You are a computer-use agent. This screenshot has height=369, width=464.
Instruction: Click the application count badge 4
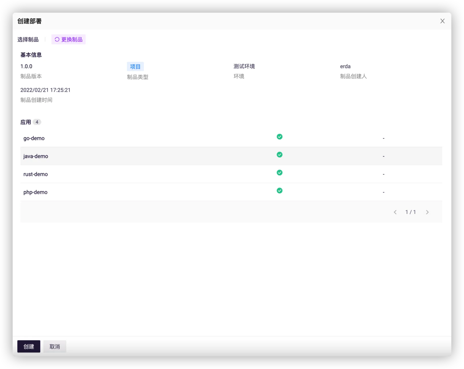37,122
